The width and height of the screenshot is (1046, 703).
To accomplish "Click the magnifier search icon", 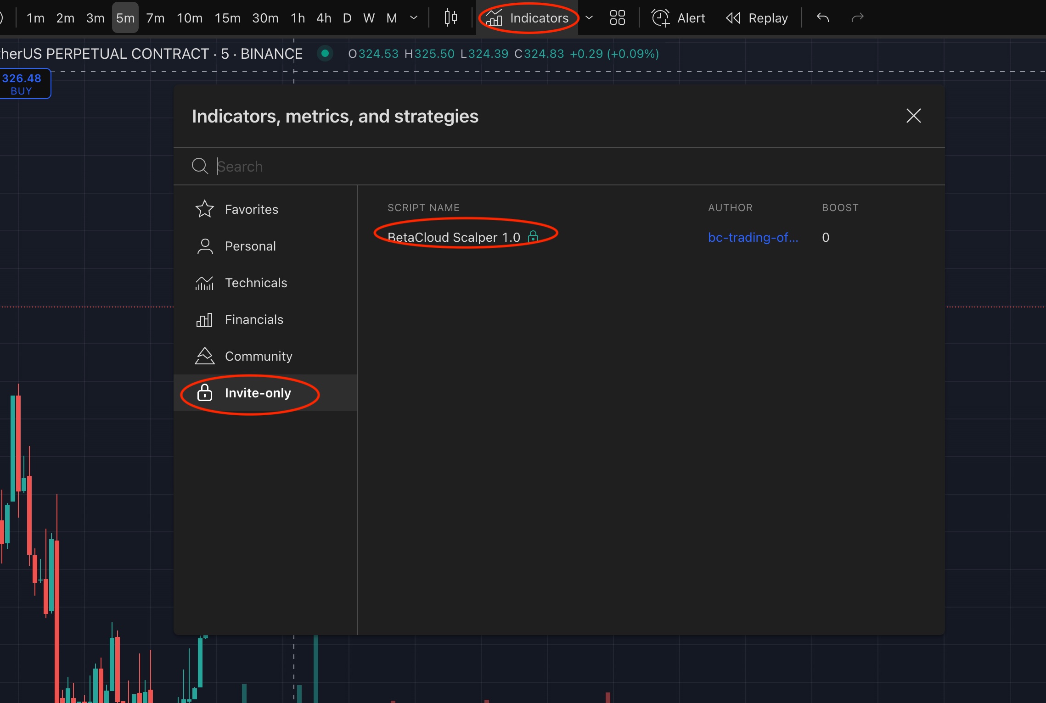I will [x=200, y=166].
